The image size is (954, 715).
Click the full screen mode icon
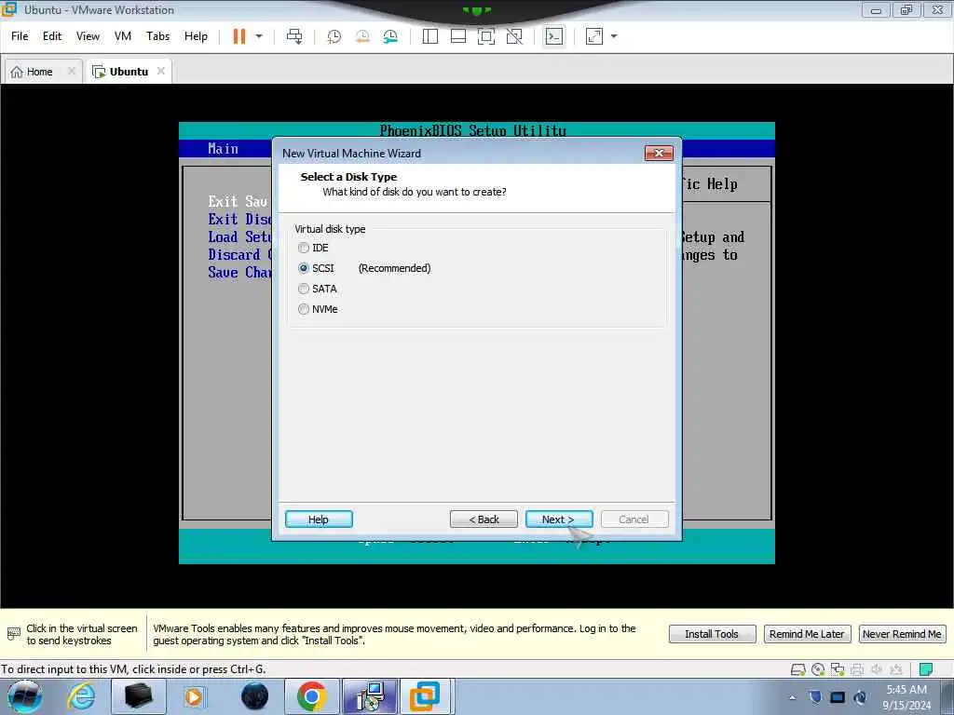[x=486, y=36]
